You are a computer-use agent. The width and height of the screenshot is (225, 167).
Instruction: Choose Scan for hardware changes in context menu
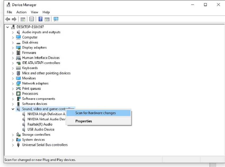point(96,113)
